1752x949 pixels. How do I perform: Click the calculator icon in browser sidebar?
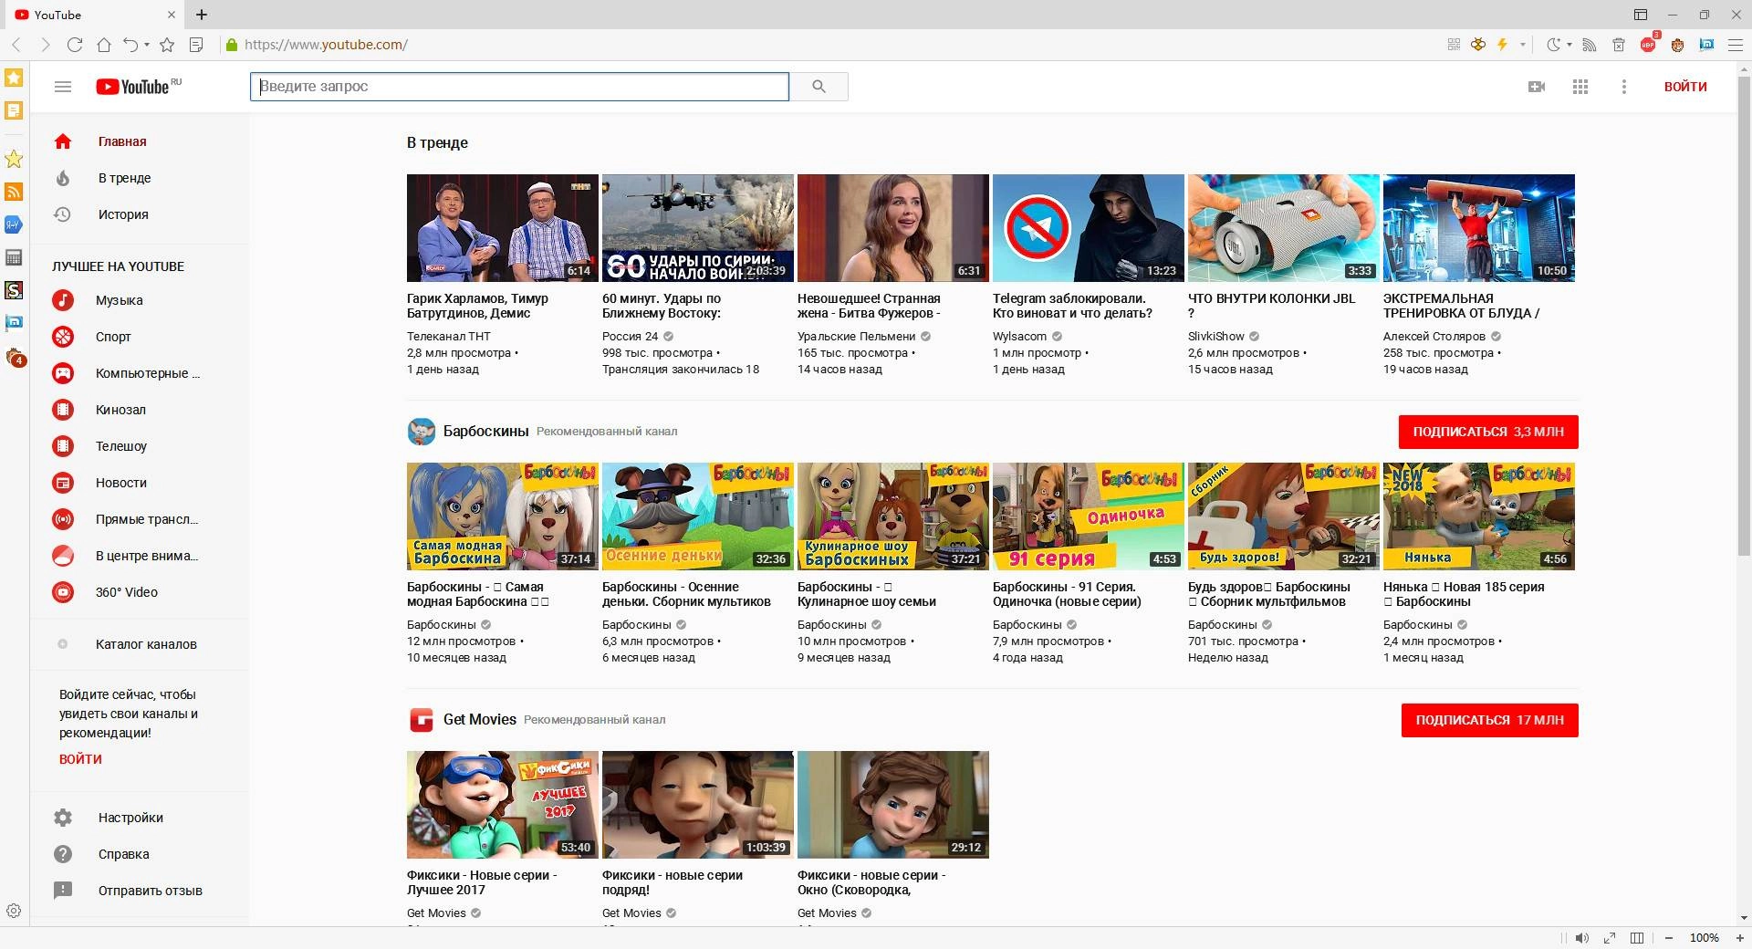pyautogui.click(x=14, y=257)
